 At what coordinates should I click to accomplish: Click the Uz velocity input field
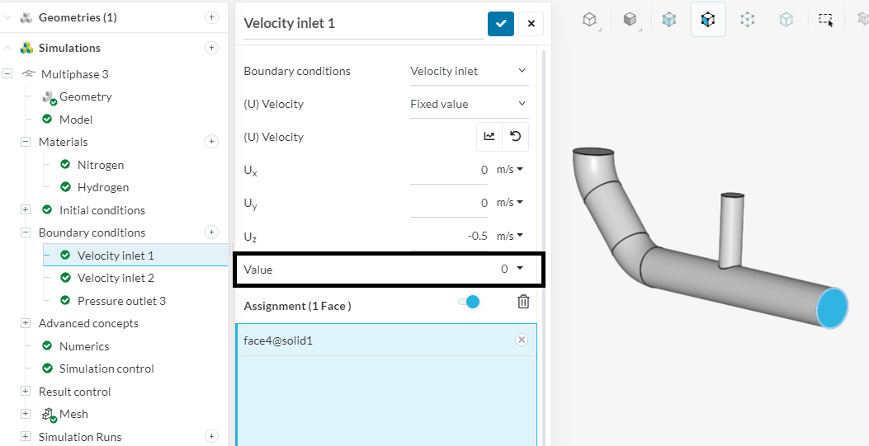(448, 236)
